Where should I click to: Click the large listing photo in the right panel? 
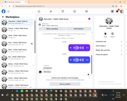109,21
